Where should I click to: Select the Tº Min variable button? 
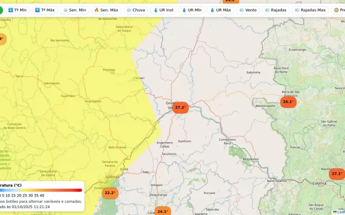tap(17, 10)
